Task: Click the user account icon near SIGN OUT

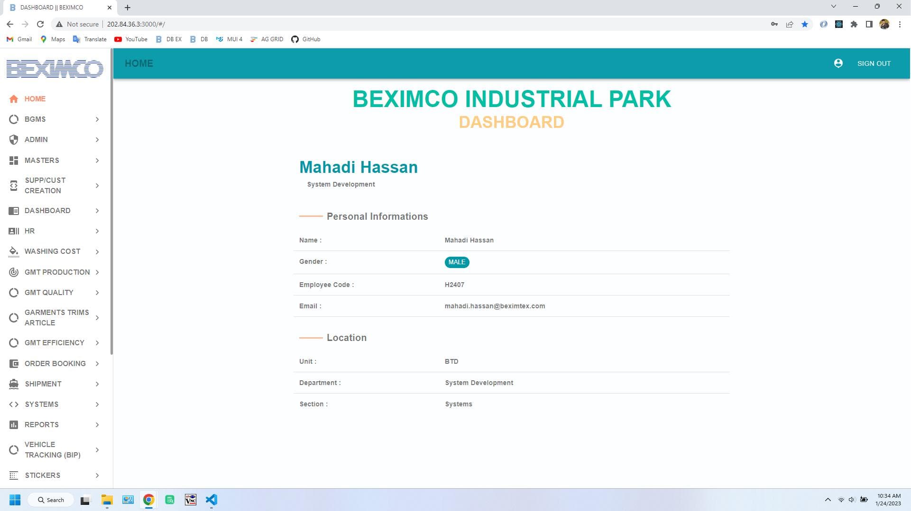Action: click(x=838, y=63)
